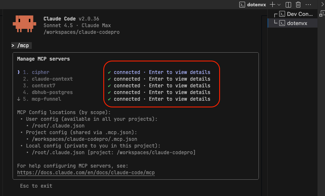The image size is (325, 196).
Task: Click the Dev Con... terminal icon
Action: point(282,14)
